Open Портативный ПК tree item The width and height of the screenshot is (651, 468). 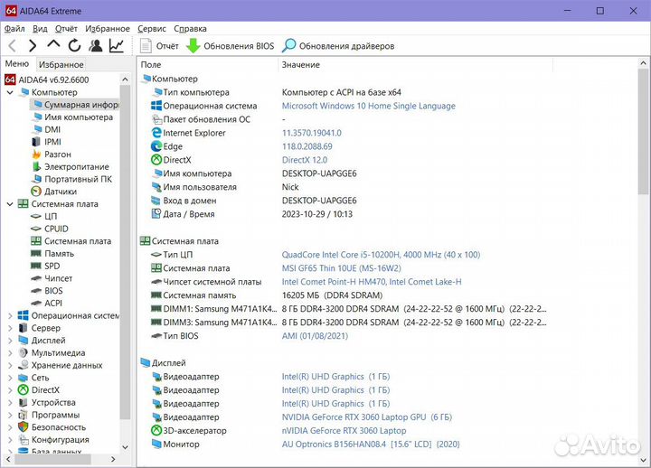coord(71,179)
